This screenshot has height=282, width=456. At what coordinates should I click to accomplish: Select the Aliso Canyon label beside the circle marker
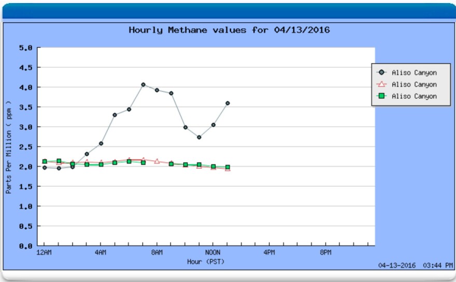[414, 72]
